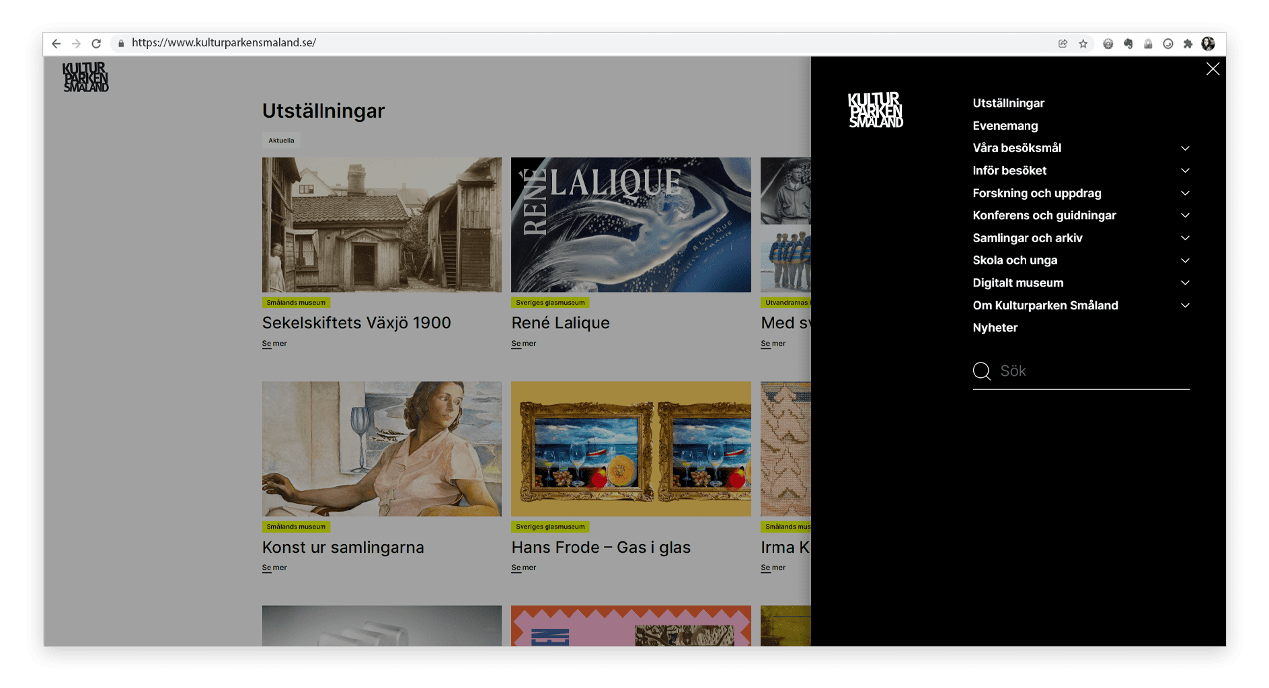Screen dimensions: 1269x688
Task: Open the René Lalique exhibition title
Action: (x=560, y=323)
